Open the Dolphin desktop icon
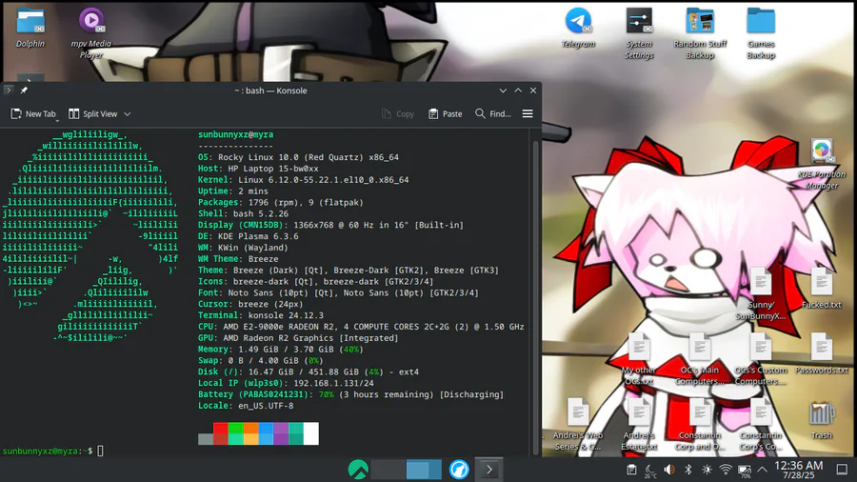The image size is (857, 482). (30, 28)
